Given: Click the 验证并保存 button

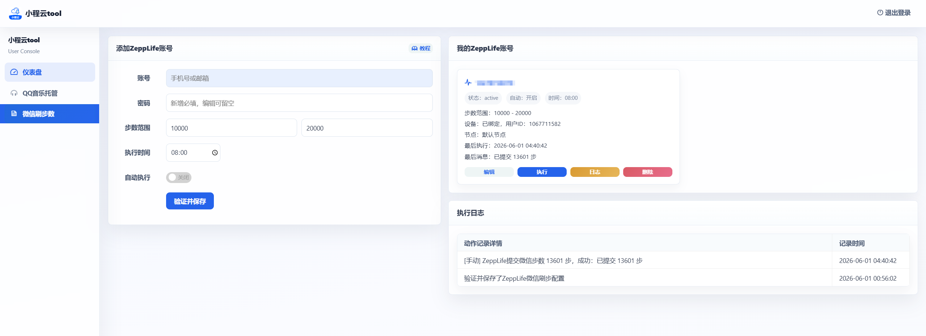Looking at the screenshot, I should click(190, 201).
